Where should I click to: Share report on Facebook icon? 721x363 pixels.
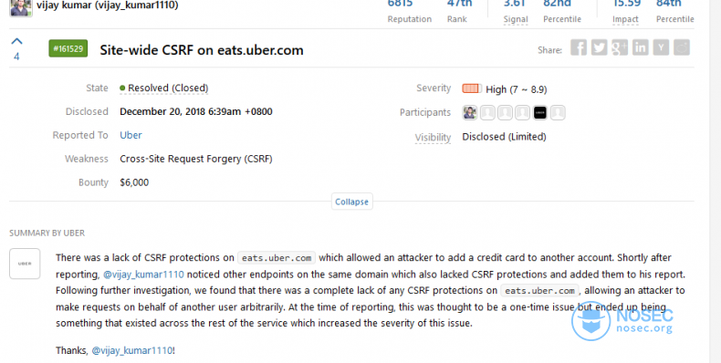coord(579,47)
